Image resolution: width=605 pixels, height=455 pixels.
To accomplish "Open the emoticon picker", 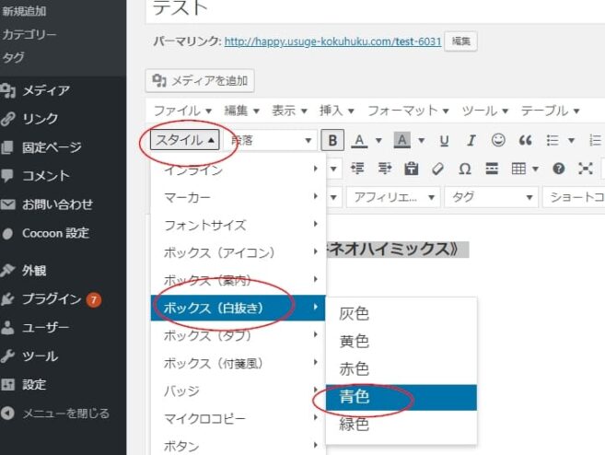I will [498, 140].
